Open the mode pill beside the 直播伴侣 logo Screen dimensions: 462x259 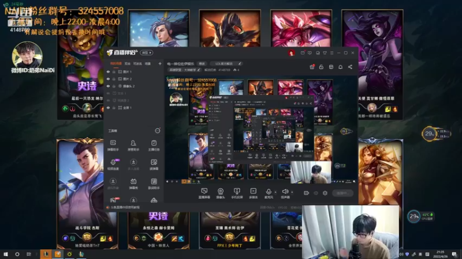tap(147, 52)
